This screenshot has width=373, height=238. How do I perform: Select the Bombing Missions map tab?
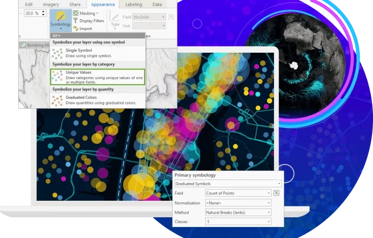tap(35, 45)
